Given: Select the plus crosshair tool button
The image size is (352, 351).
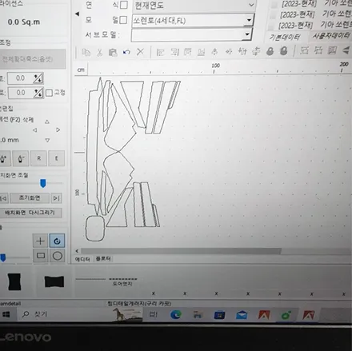Looking at the screenshot, I should pos(40,241).
